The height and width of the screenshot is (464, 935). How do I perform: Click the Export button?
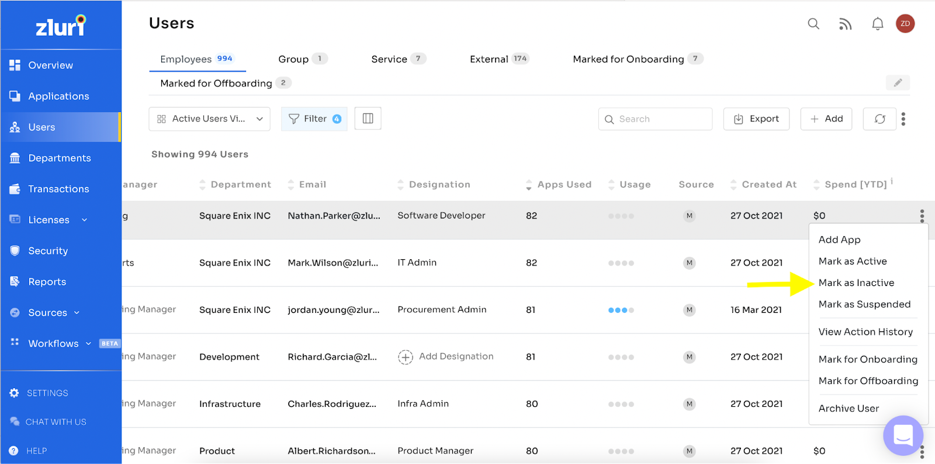[x=756, y=119]
